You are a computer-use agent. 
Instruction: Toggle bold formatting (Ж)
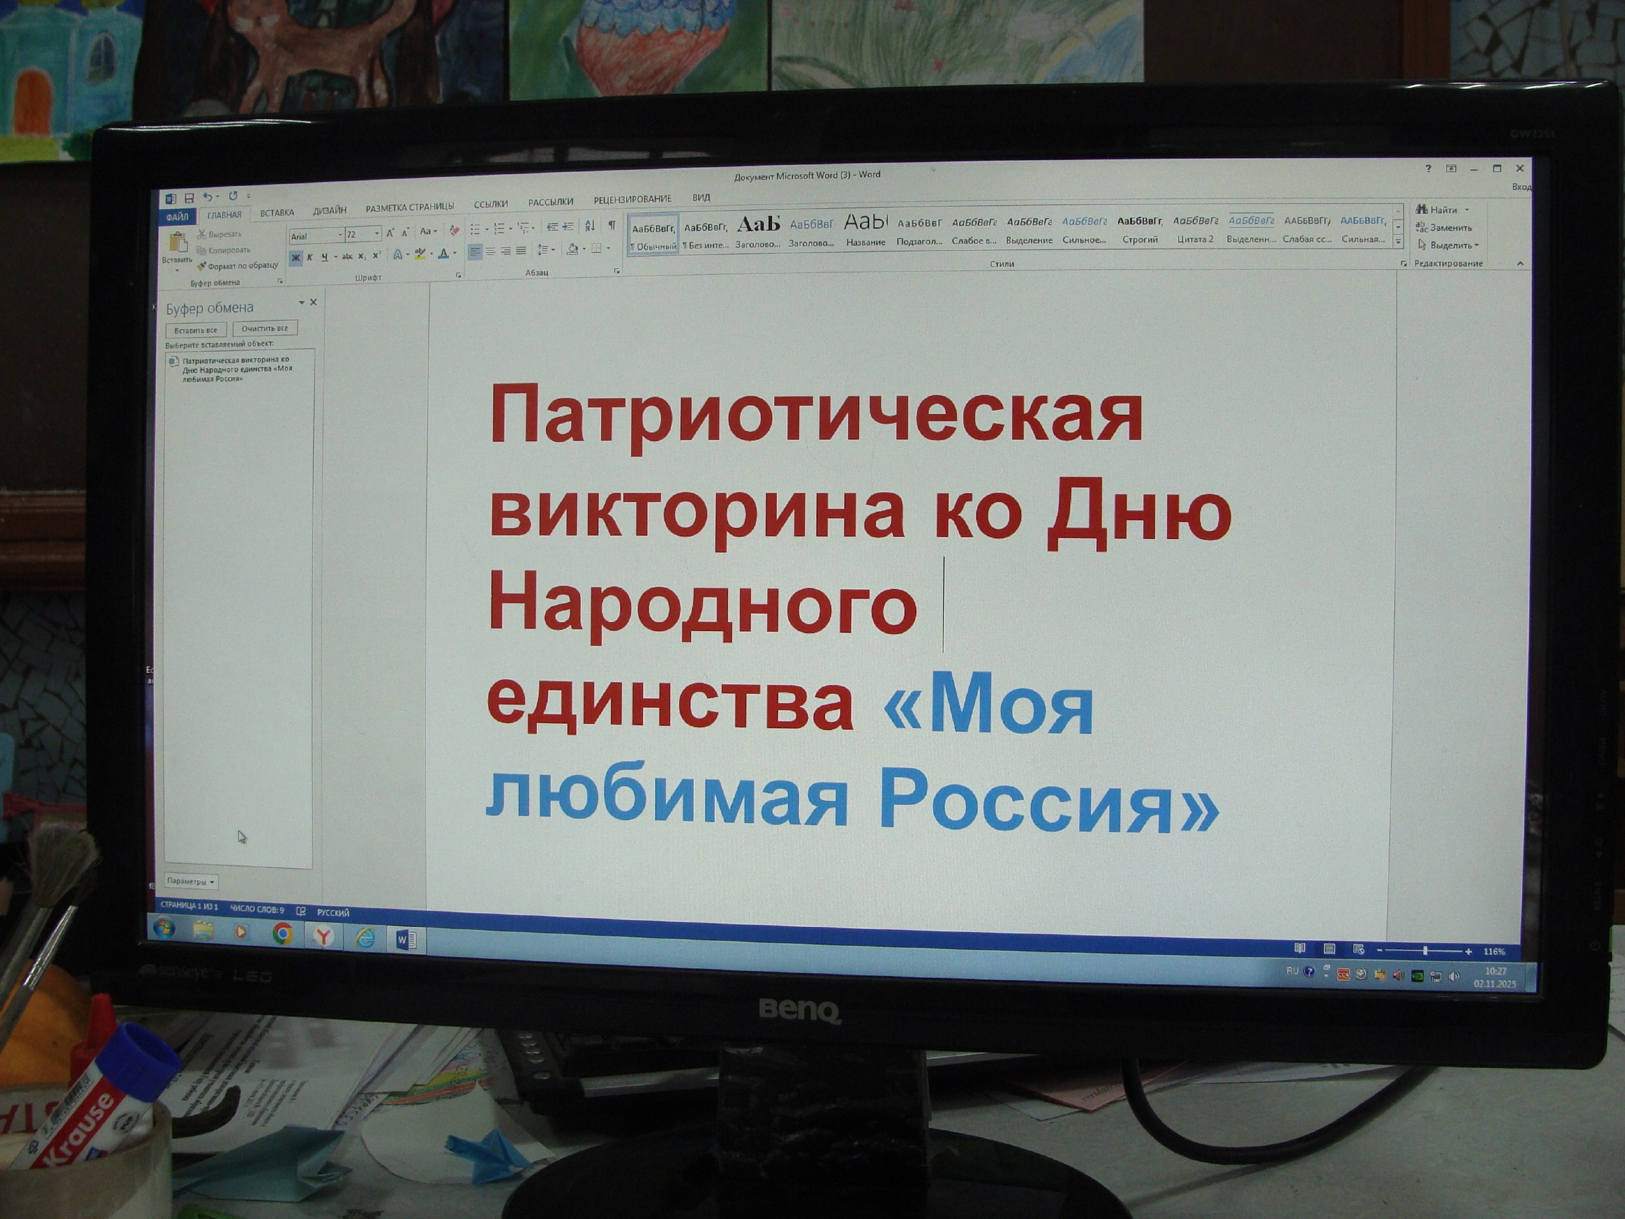coord(295,257)
